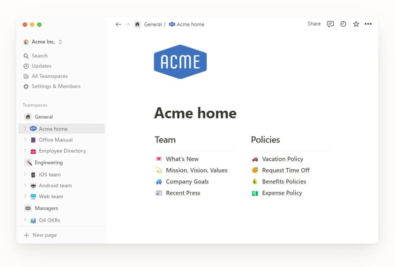Open the three-dot more options menu
Viewport: 395px width, 267px height.
pos(368,24)
